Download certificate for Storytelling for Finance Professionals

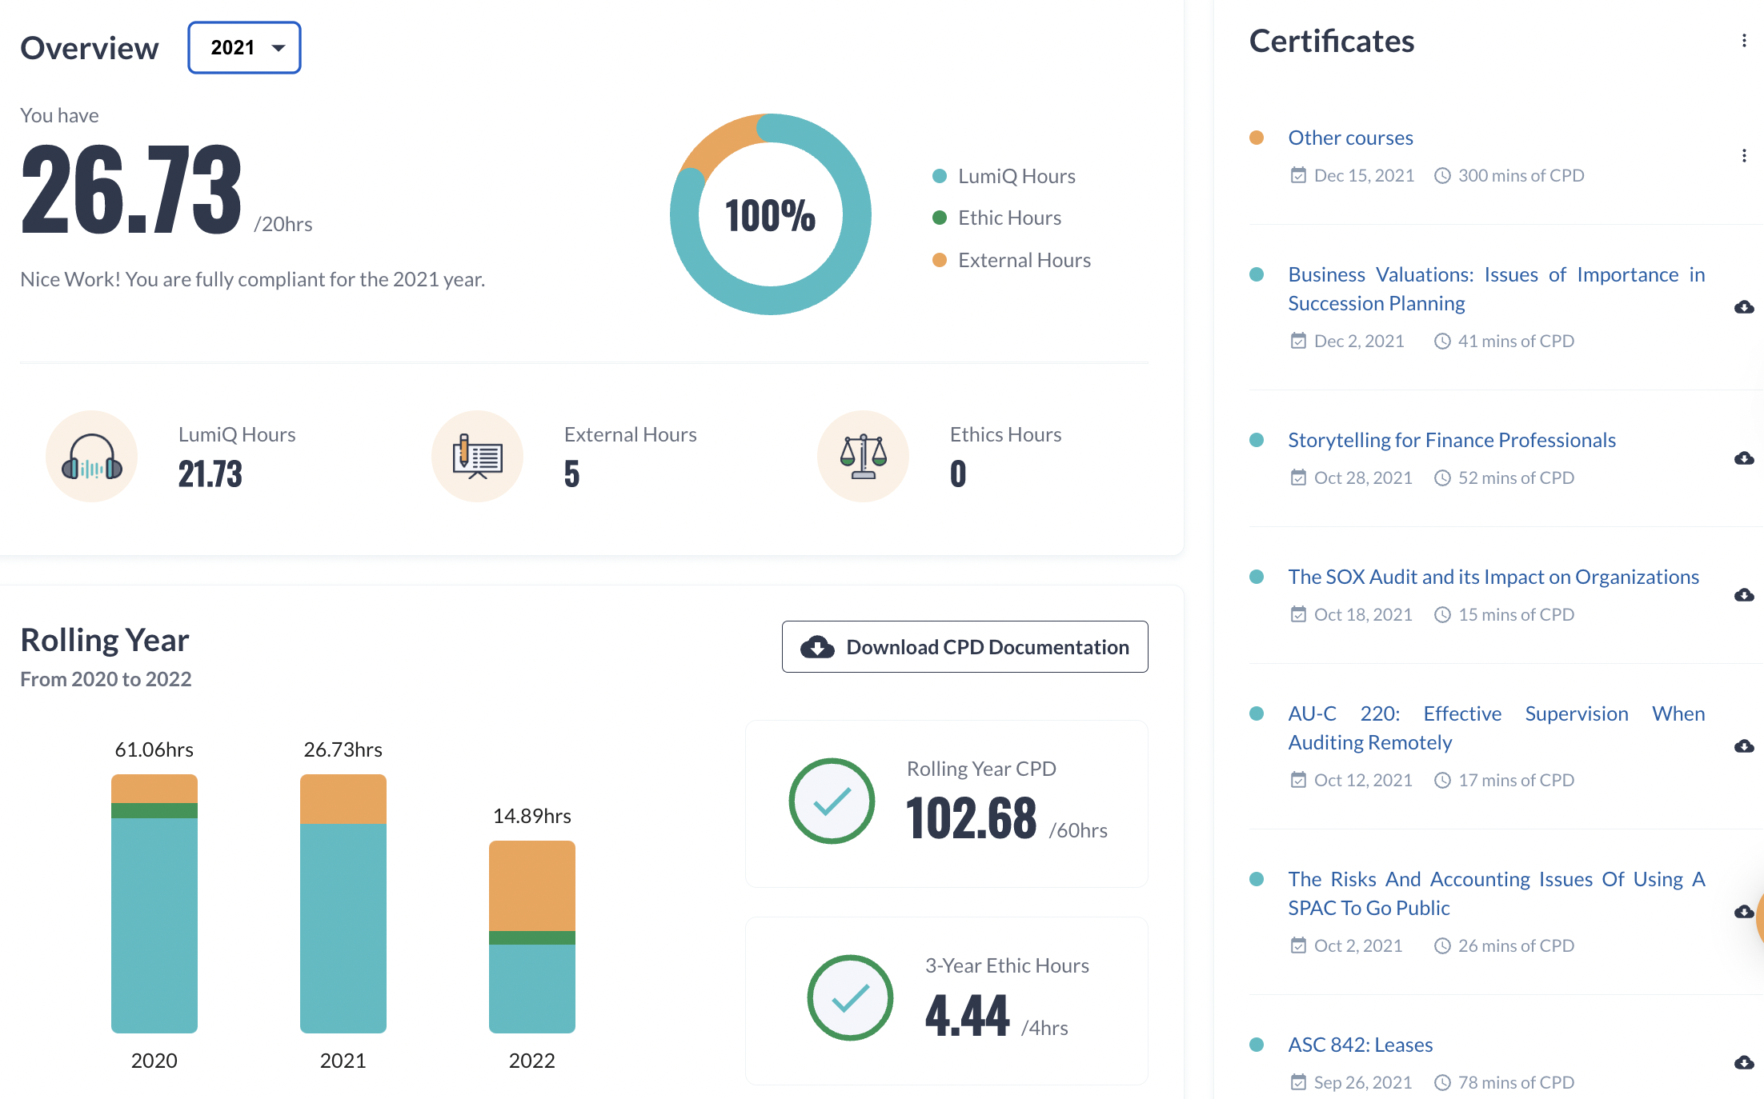point(1744,458)
